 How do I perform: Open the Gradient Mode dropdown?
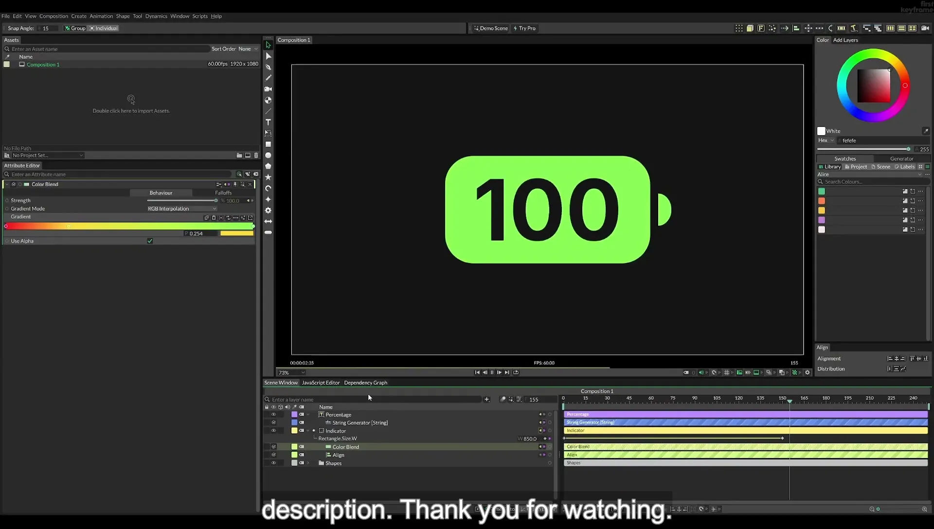pyautogui.click(x=182, y=209)
